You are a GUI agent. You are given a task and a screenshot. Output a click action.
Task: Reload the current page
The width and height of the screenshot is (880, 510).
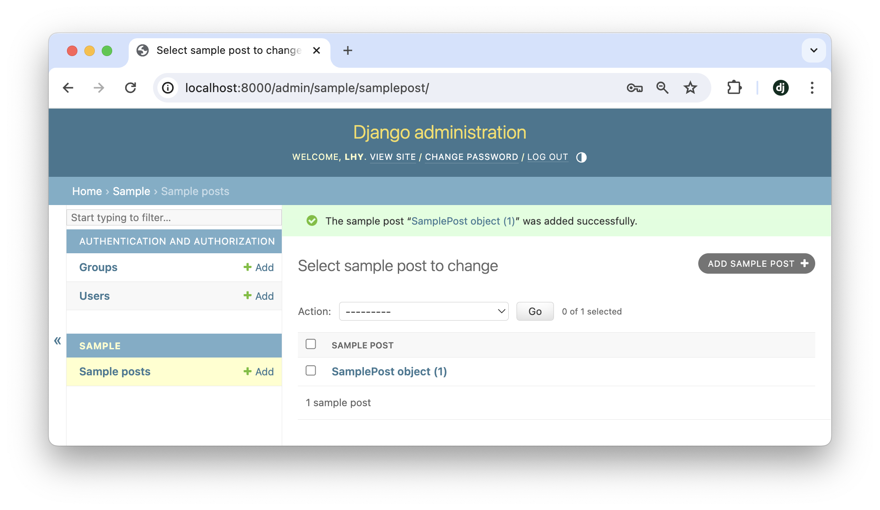coord(130,88)
